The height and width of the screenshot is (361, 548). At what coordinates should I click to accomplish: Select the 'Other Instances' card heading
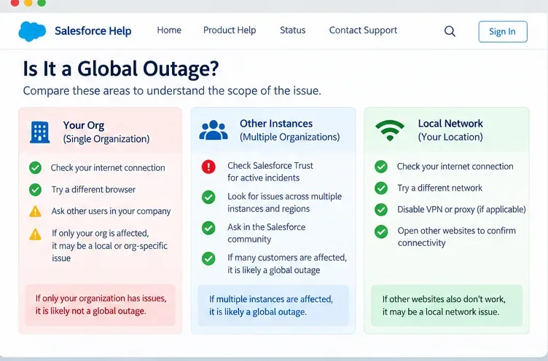click(x=276, y=124)
